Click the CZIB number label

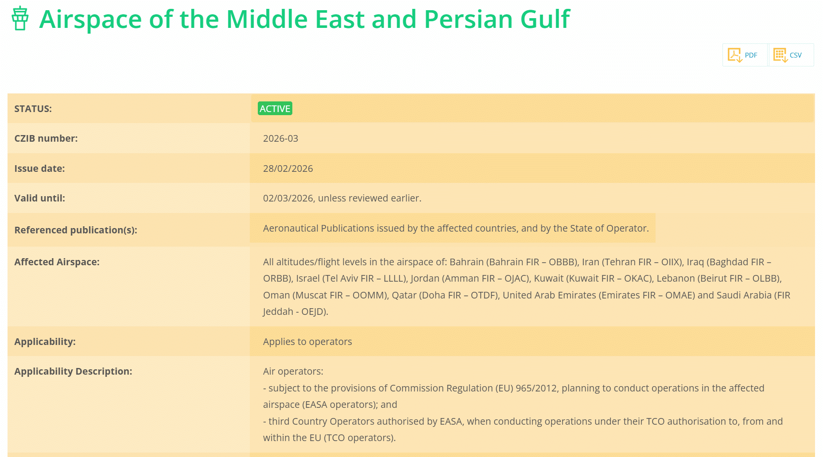tap(46, 139)
